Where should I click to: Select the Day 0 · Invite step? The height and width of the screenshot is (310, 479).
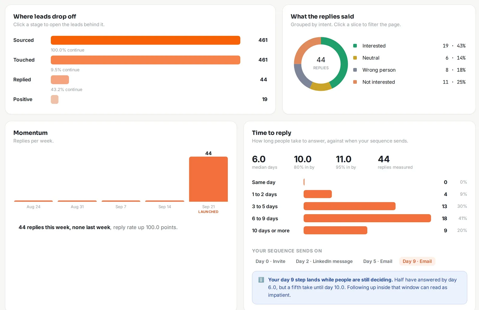(x=270, y=261)
